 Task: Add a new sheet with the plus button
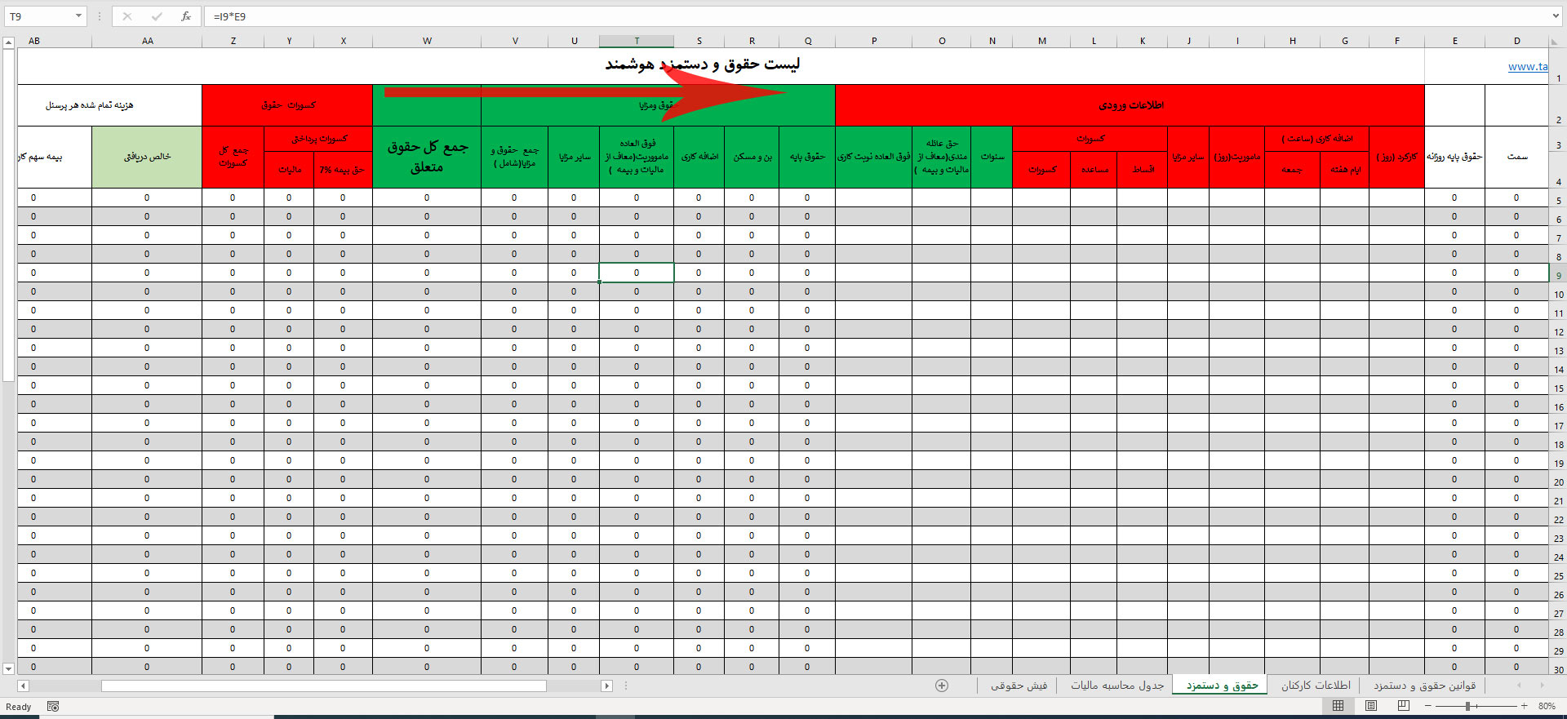pos(942,686)
